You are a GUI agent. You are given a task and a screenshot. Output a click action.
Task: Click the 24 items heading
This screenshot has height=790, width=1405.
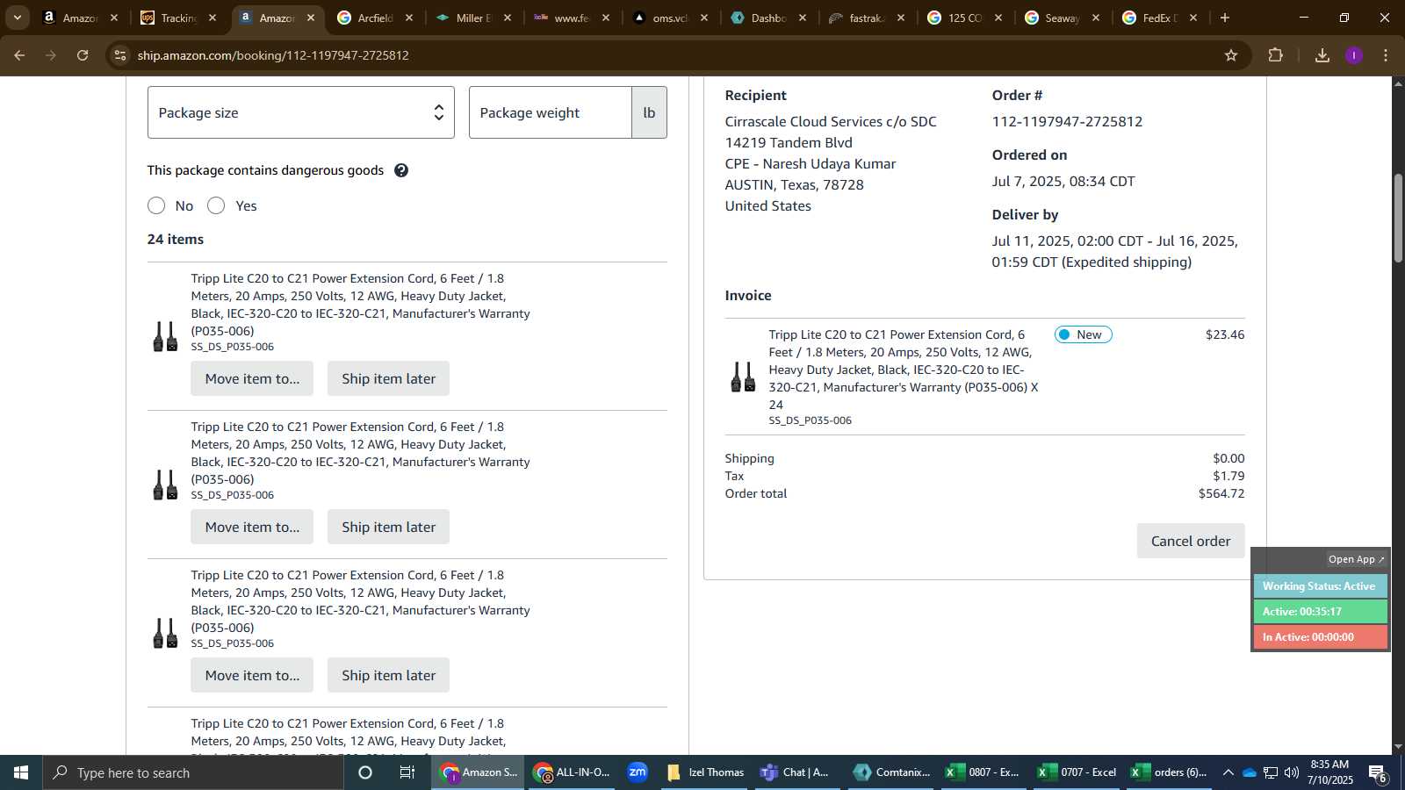coord(176,239)
